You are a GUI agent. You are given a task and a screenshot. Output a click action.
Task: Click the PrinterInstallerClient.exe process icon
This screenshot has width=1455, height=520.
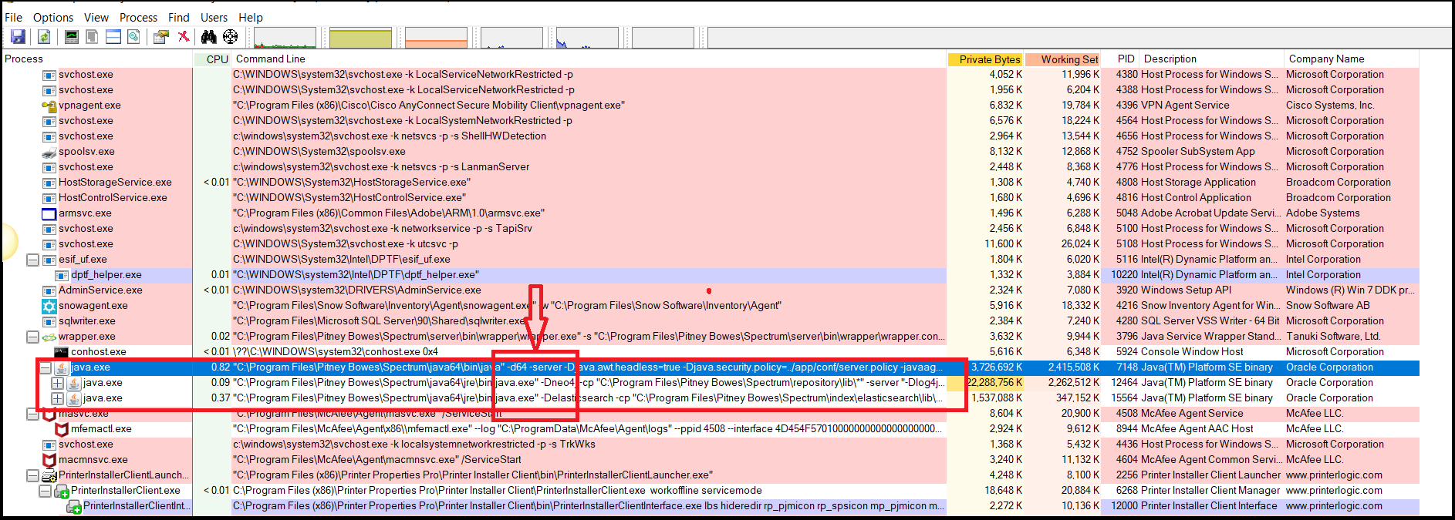(x=62, y=491)
